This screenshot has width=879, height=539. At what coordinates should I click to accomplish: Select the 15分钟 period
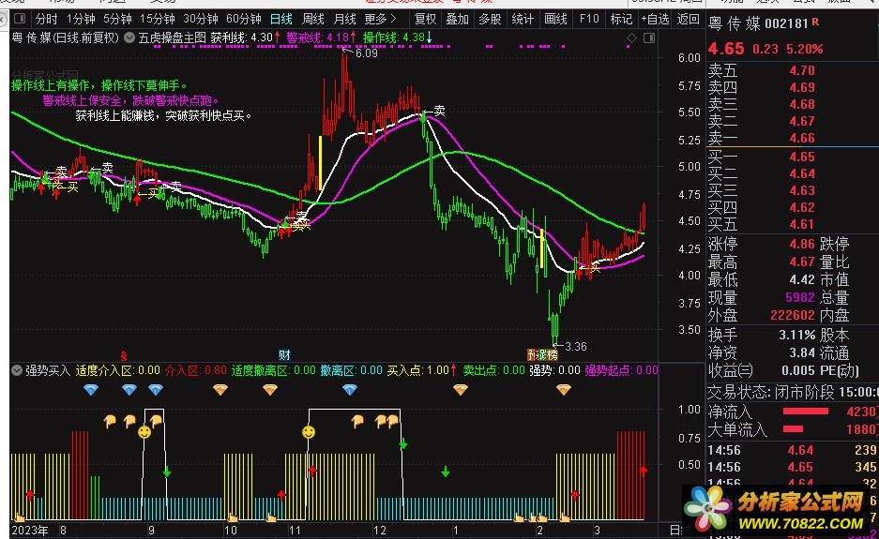click(158, 19)
